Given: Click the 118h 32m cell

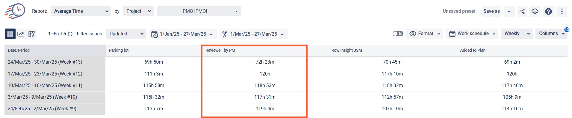Looking at the screenshot, I should 392,85.
